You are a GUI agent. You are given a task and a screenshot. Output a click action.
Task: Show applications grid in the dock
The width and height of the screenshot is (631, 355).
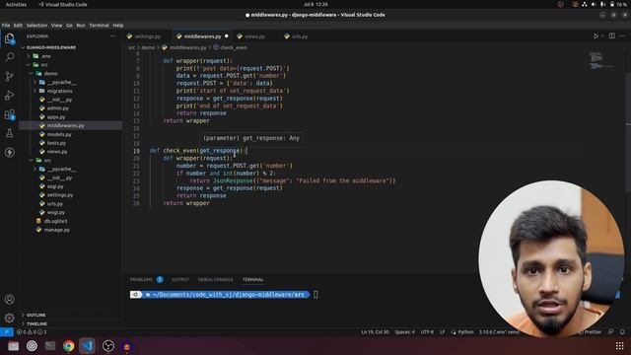(x=619, y=346)
